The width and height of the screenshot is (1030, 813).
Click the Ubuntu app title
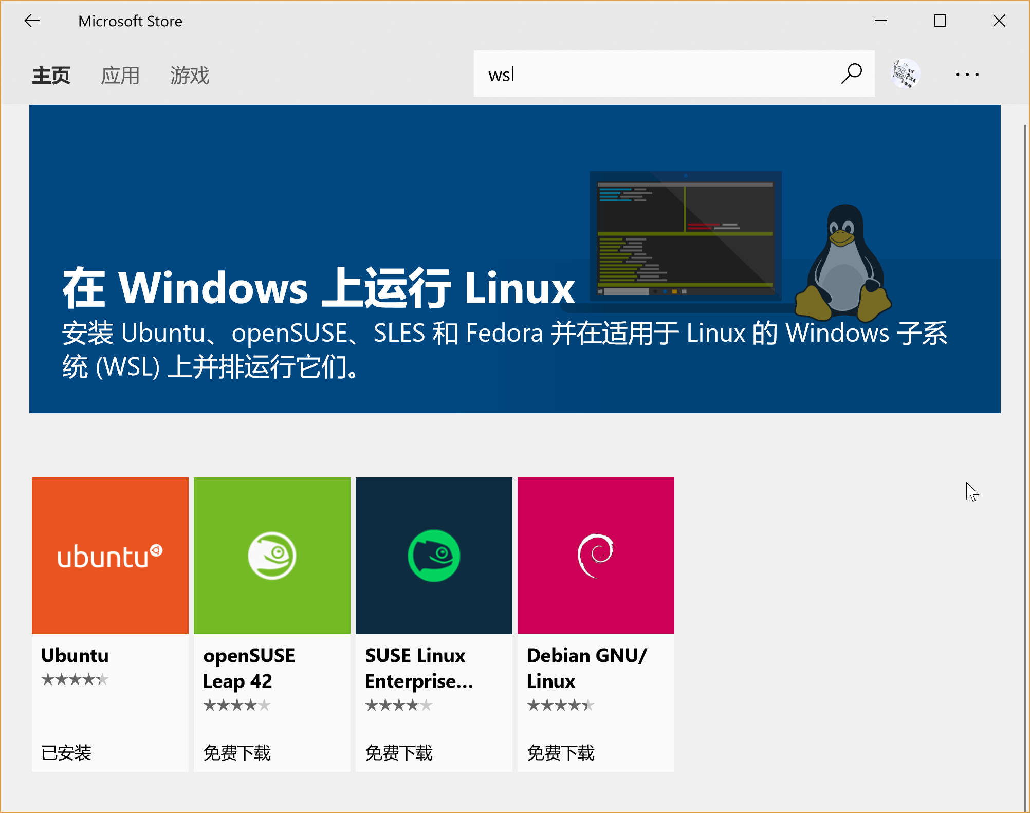75,655
